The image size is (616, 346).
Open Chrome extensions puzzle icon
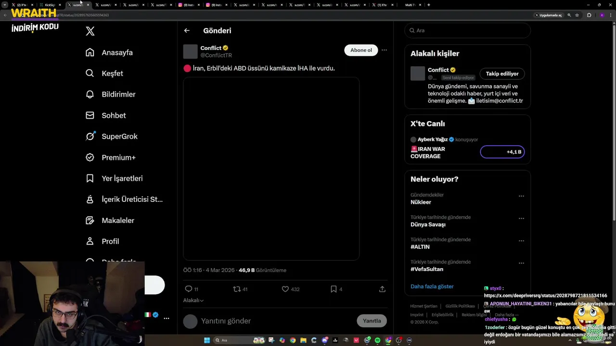[x=589, y=15]
